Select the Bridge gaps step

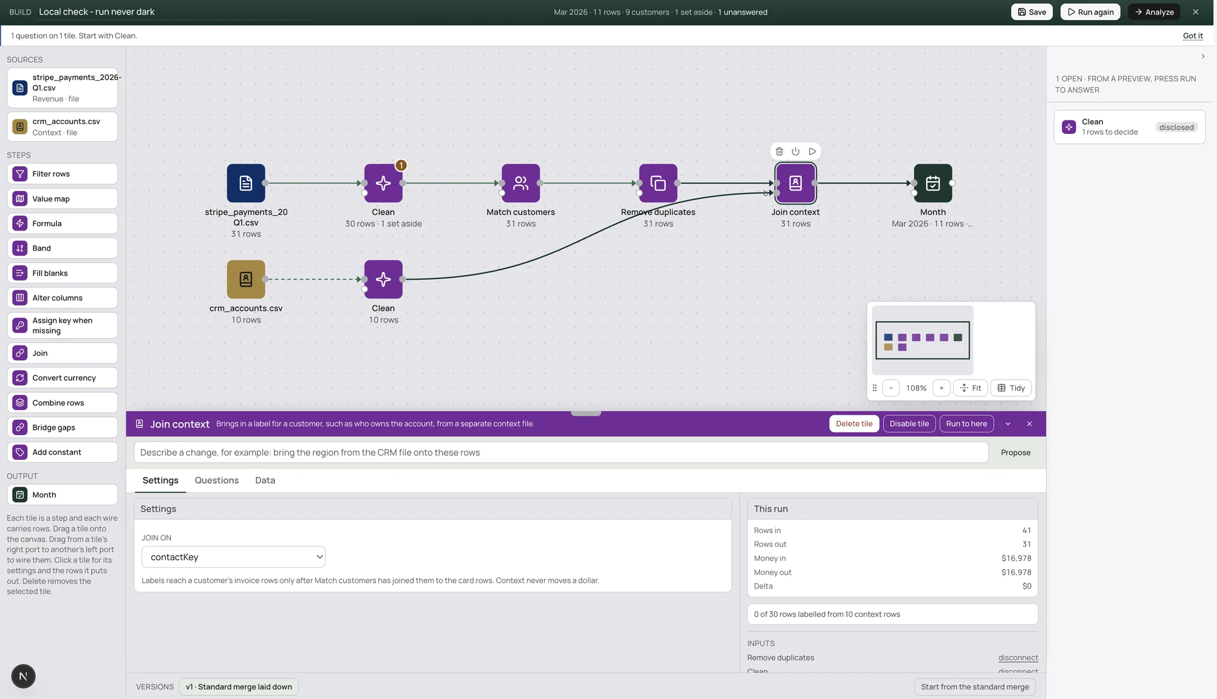(x=62, y=428)
